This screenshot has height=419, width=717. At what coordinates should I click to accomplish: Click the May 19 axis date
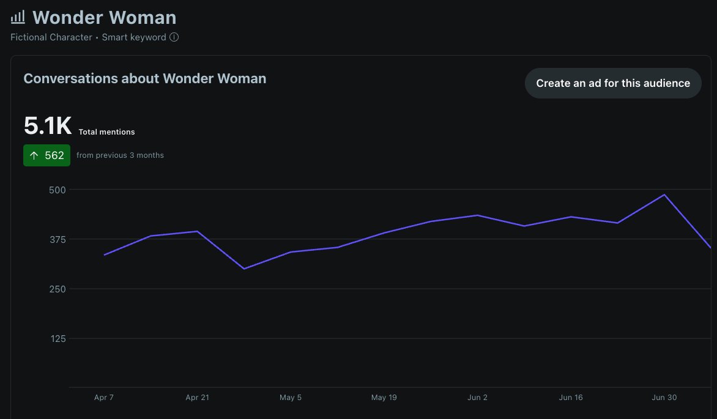pyautogui.click(x=384, y=398)
